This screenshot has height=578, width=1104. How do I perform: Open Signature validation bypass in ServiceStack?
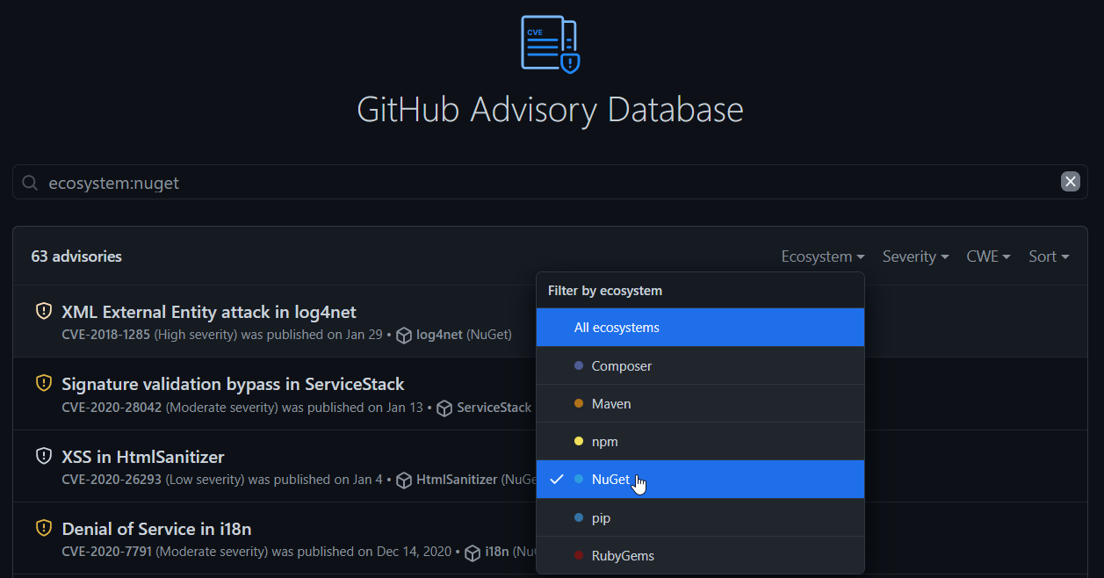click(233, 384)
